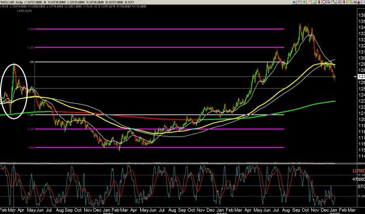Click the Daily timeframe text in the title bar
Image resolution: width=365 pixels, height=214 pixels.
(19, 2)
